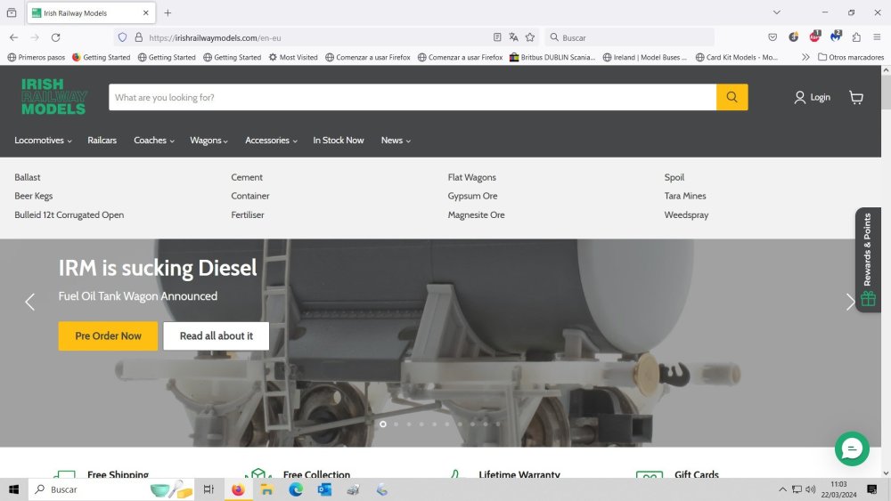
Task: Bookmark page using star icon
Action: [530, 37]
